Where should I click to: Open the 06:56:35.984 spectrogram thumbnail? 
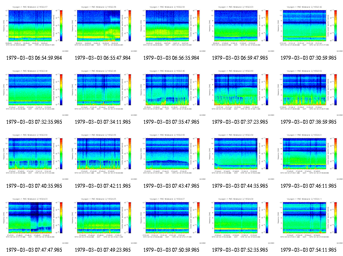click(171, 28)
